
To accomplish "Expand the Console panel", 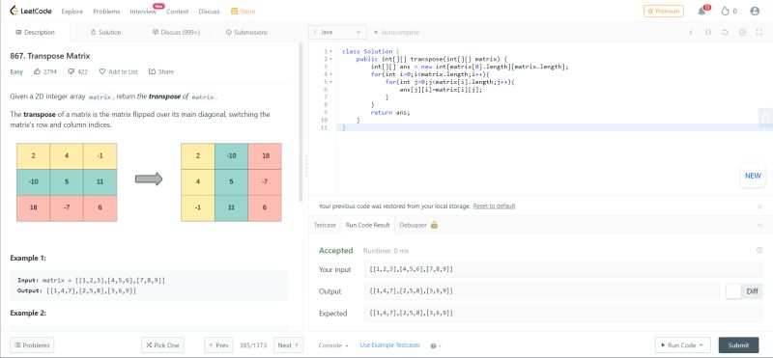I will 333,345.
